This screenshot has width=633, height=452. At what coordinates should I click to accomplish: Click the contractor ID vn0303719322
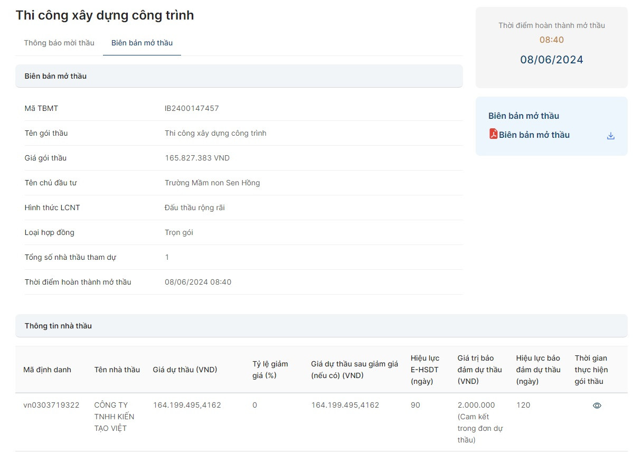(51, 405)
